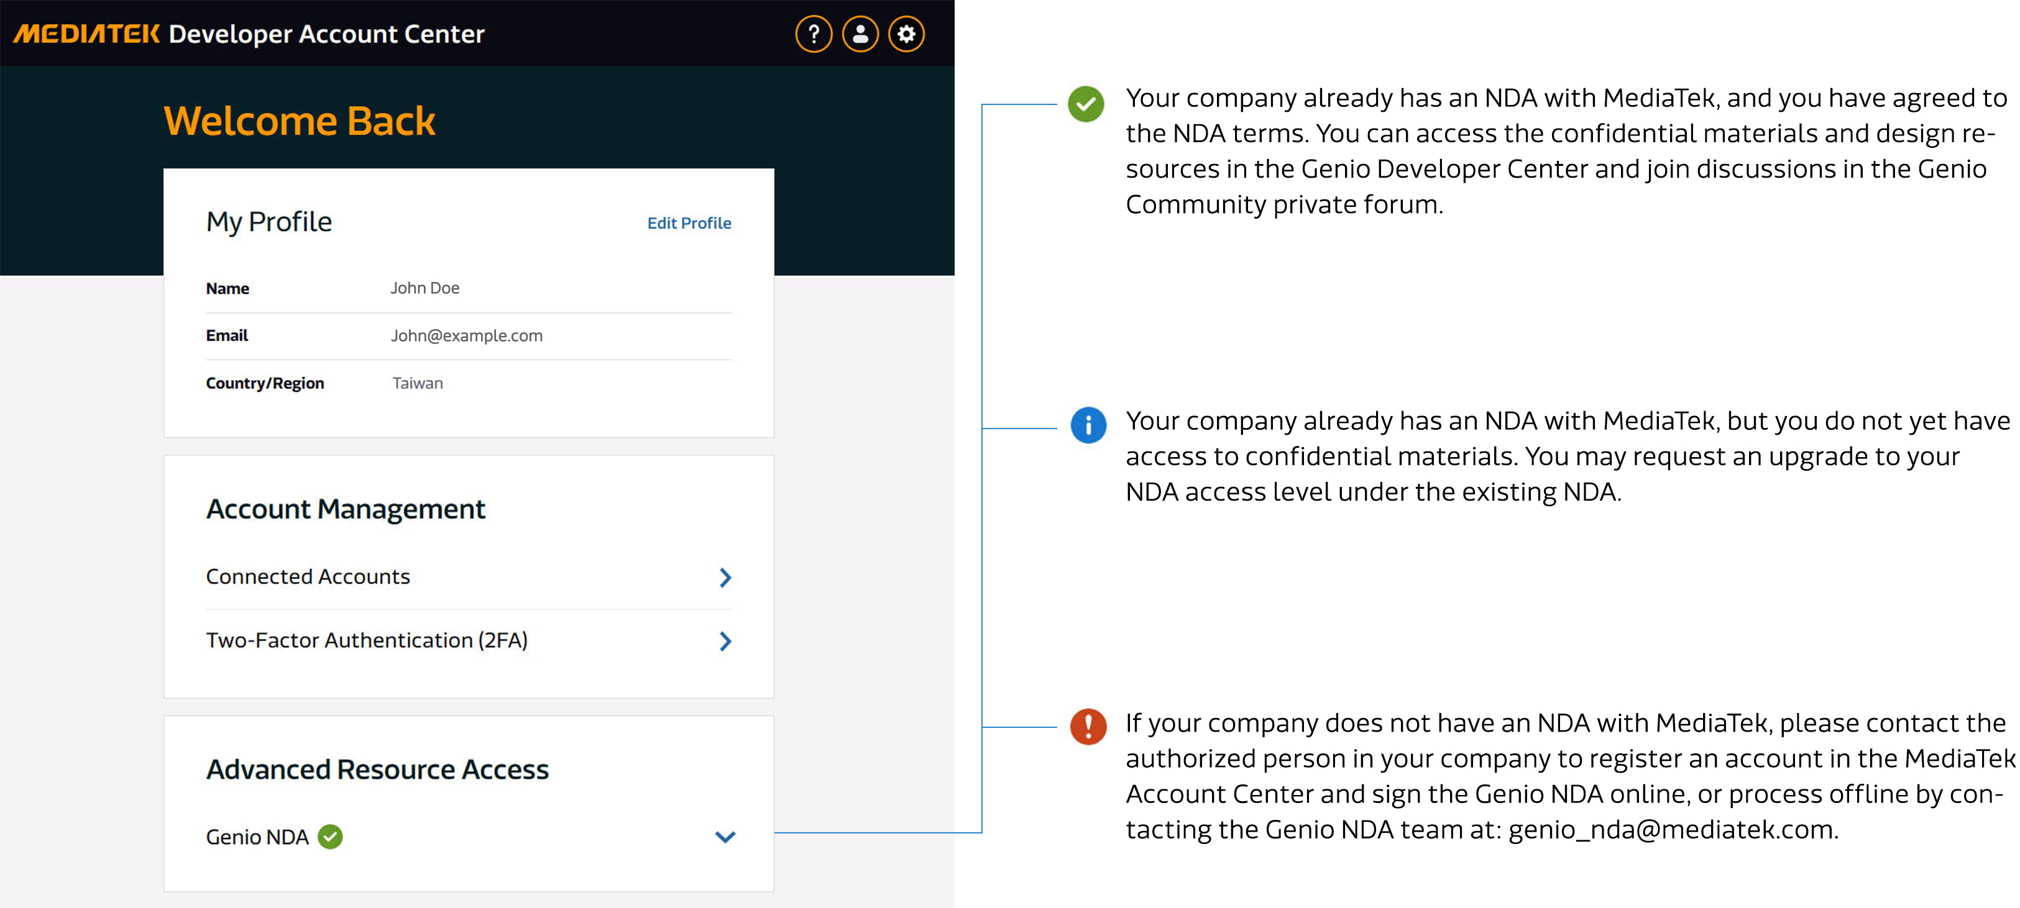Select the country value Taiwan
The width and height of the screenshot is (2020, 908).
click(x=417, y=383)
